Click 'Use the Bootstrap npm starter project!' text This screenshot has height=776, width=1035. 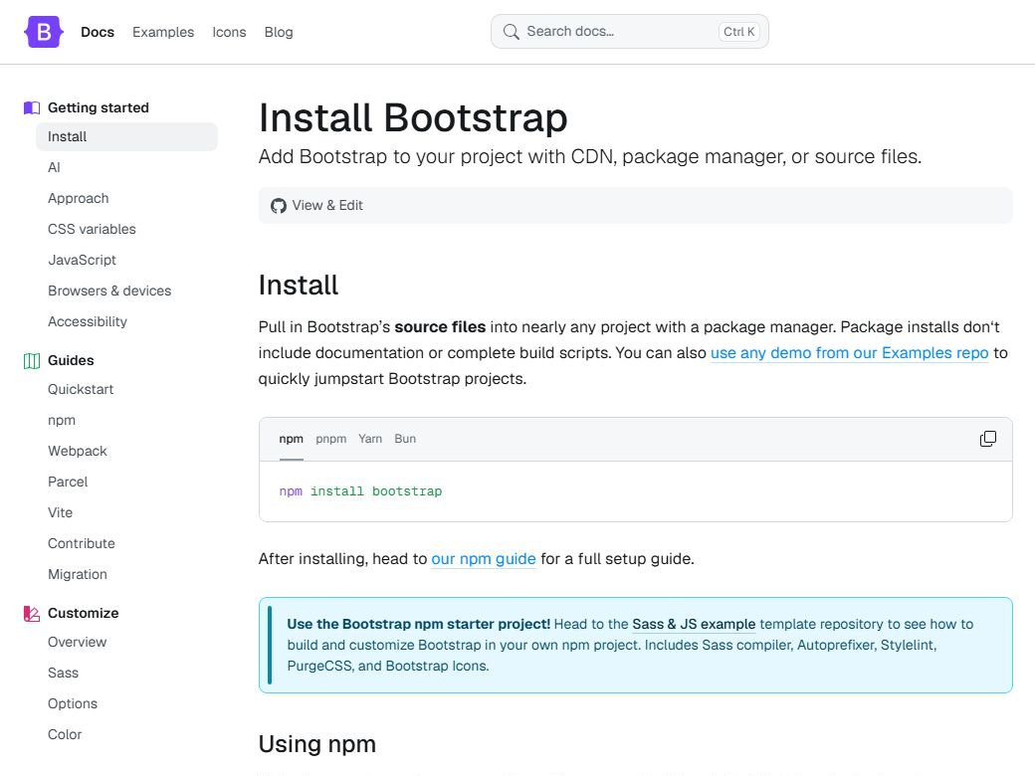419,624
